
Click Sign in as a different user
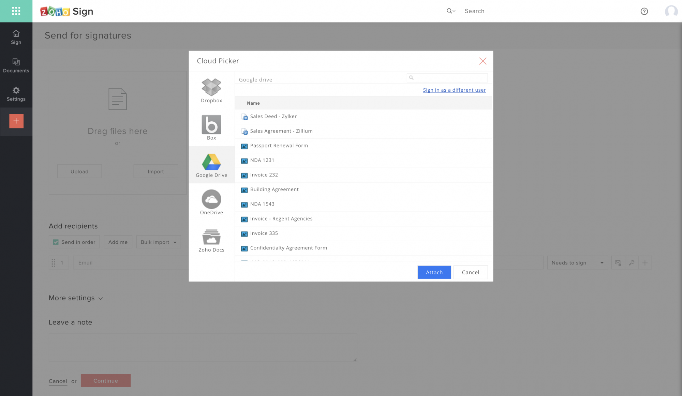tap(454, 90)
